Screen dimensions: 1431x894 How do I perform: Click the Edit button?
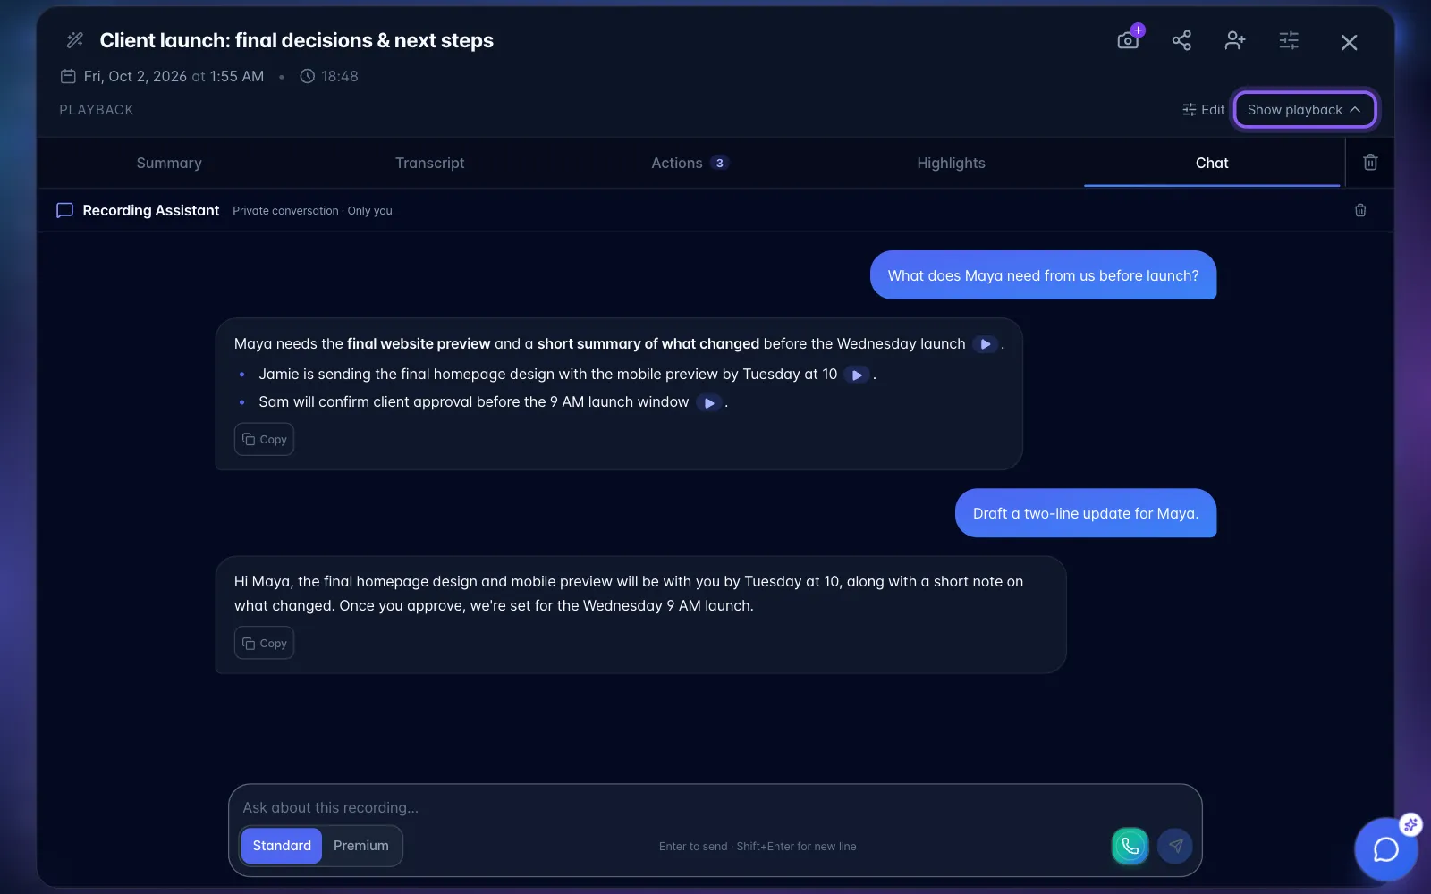point(1203,110)
